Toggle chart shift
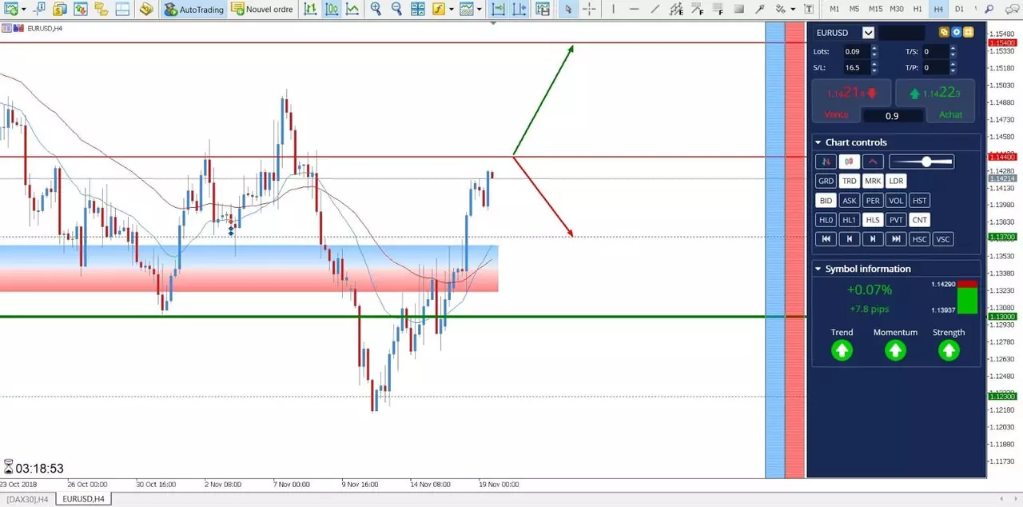1023x507 pixels. tap(519, 10)
